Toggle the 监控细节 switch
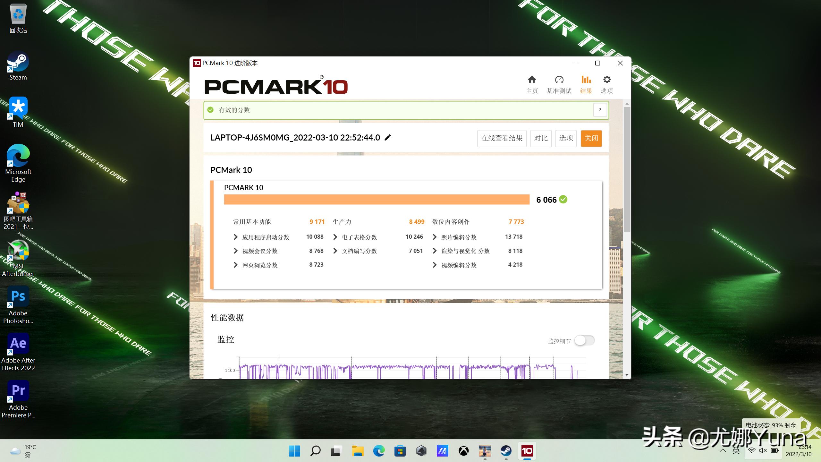This screenshot has height=462, width=821. tap(584, 341)
